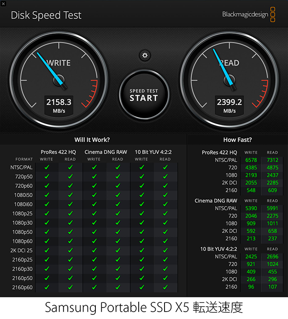Click the 7312 read value for ProRes NTSC/PAL

(x=272, y=160)
